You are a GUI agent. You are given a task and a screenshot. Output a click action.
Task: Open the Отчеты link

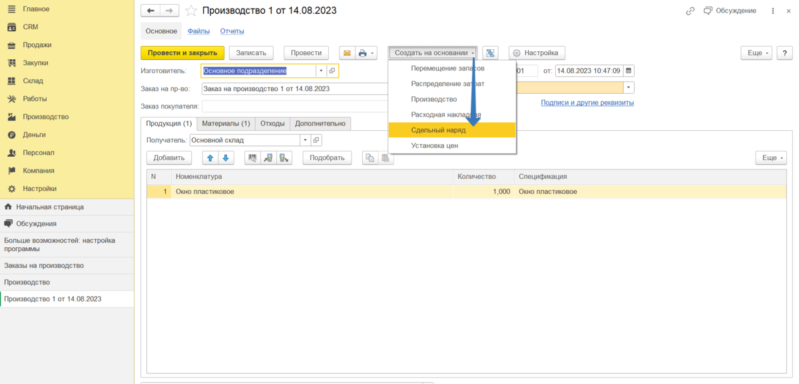coord(232,31)
